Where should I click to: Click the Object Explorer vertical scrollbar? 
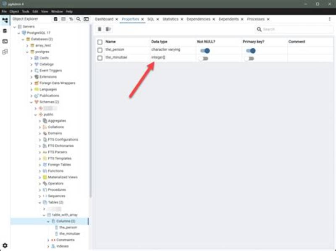90,111
